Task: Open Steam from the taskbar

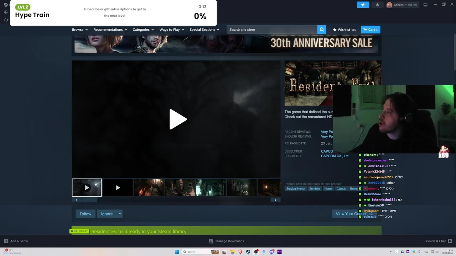Action: point(248,252)
